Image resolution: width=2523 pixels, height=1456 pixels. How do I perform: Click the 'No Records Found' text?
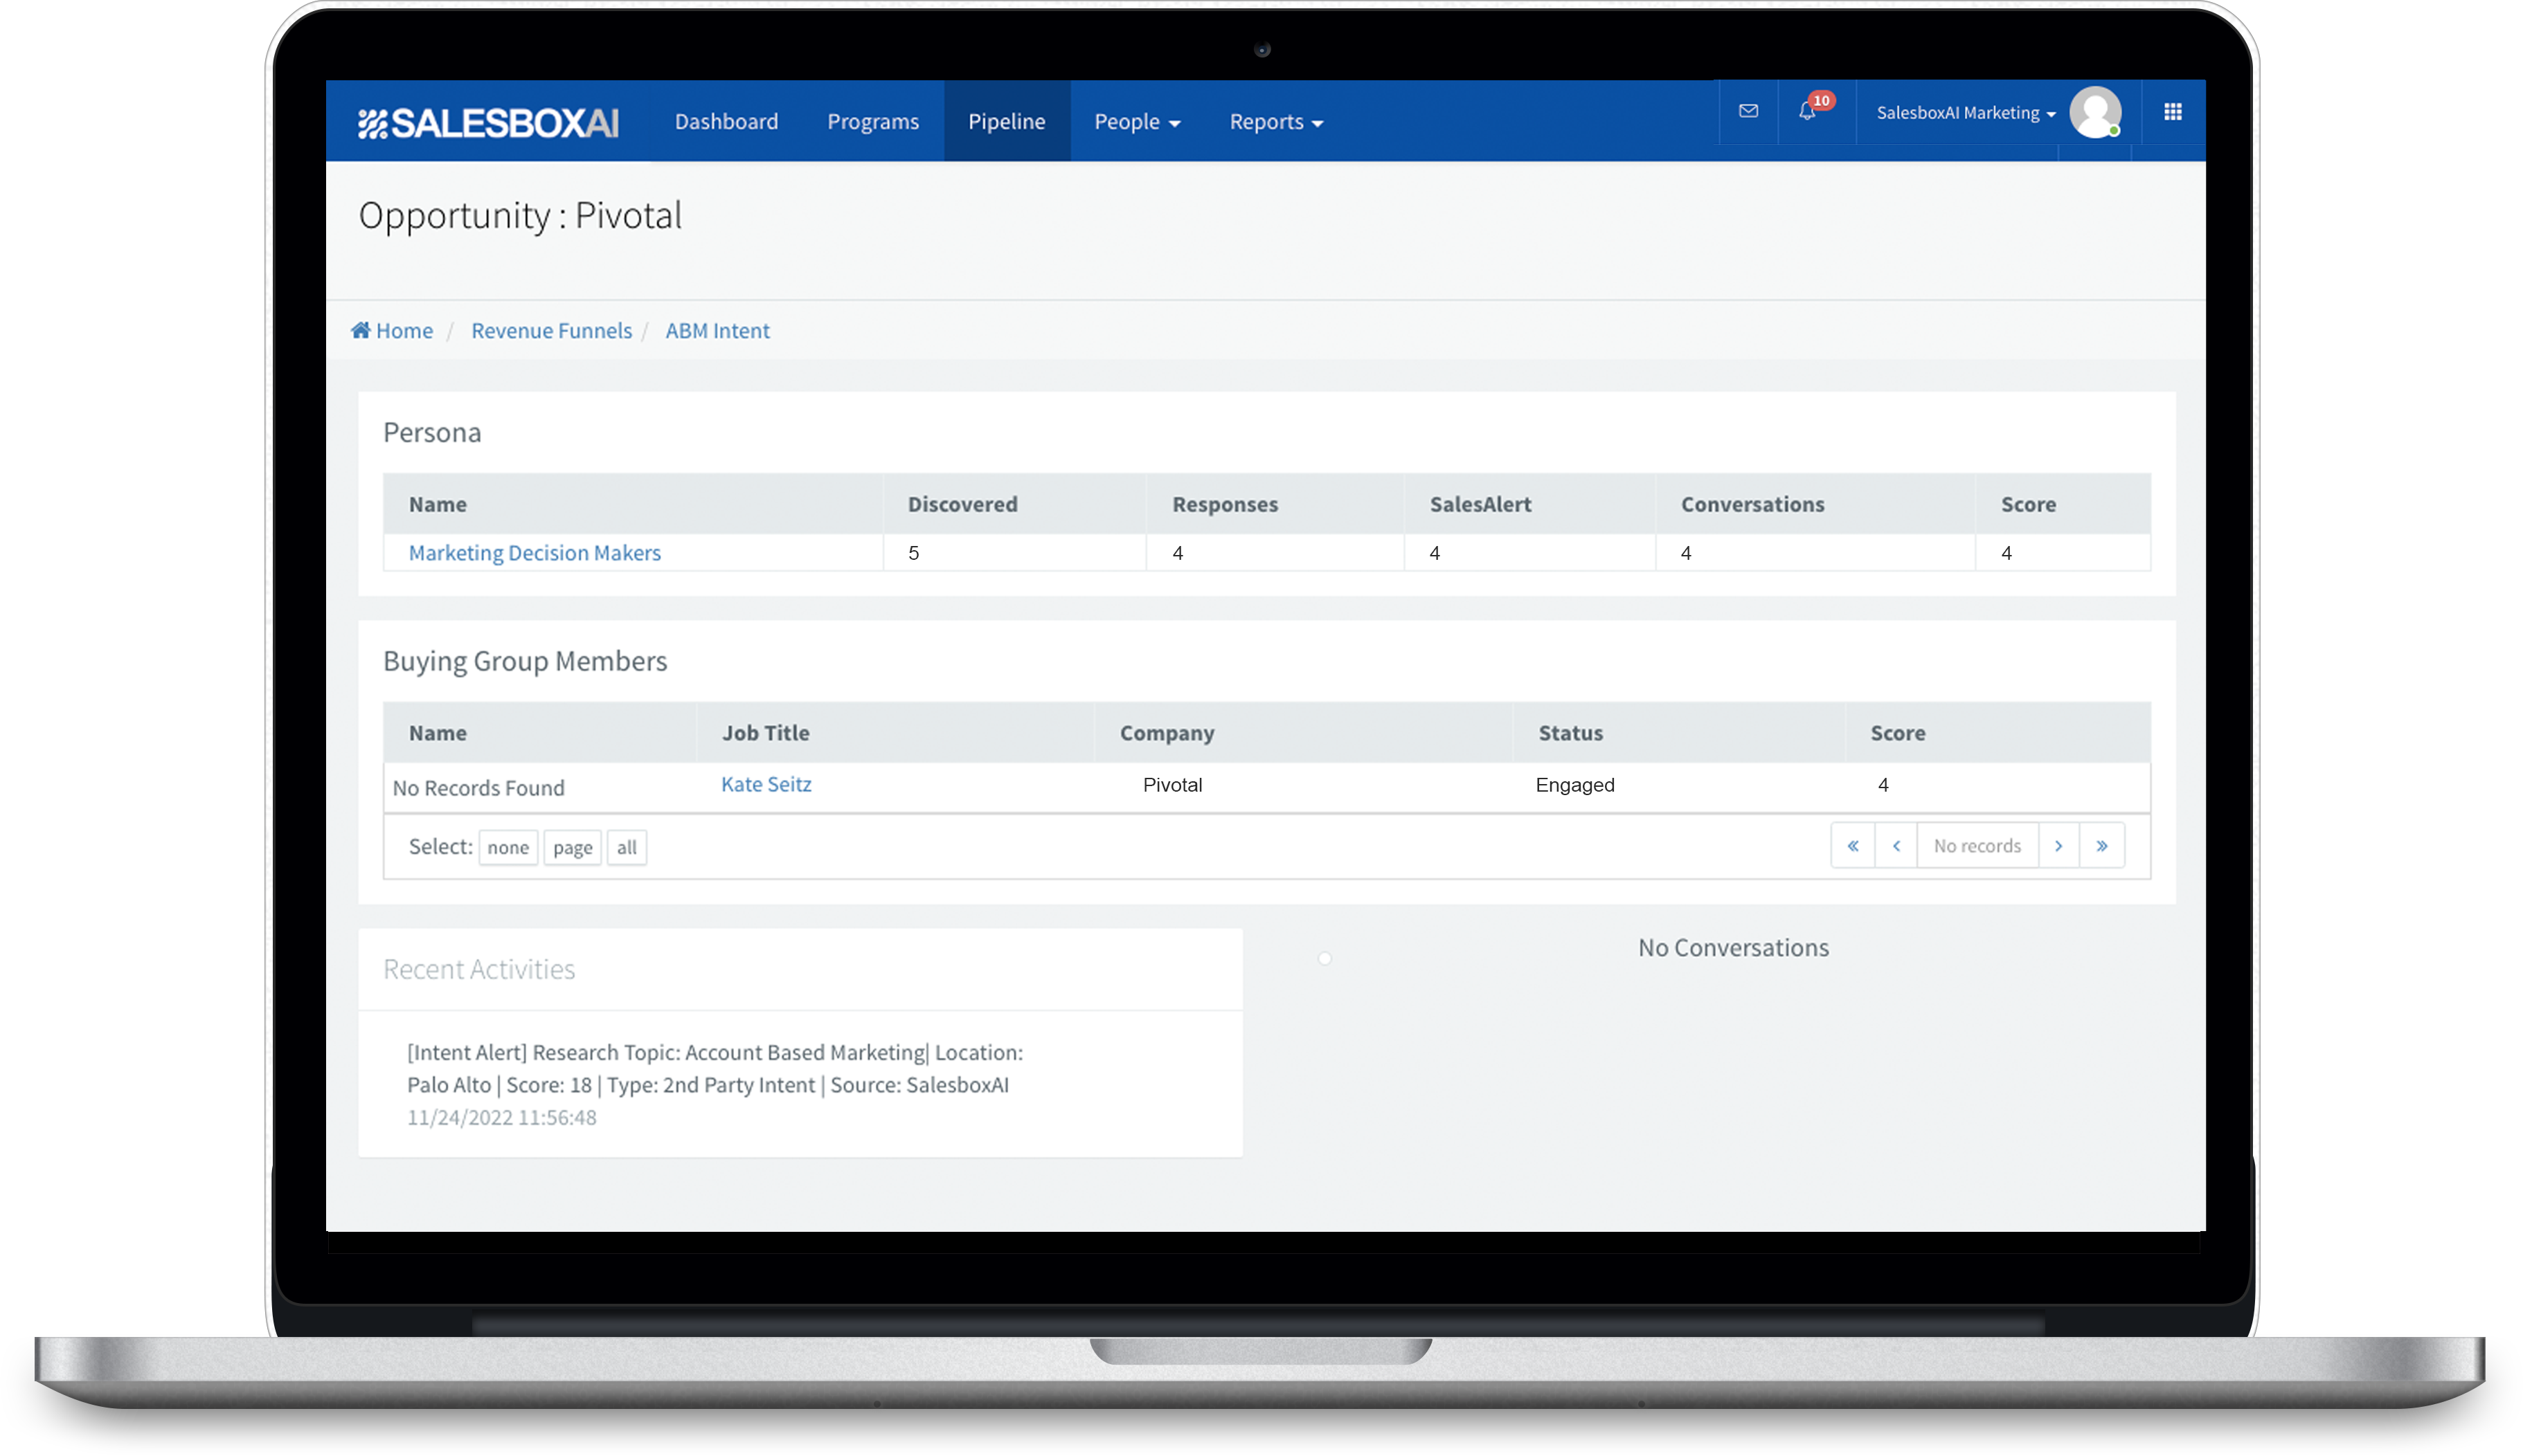(x=478, y=788)
